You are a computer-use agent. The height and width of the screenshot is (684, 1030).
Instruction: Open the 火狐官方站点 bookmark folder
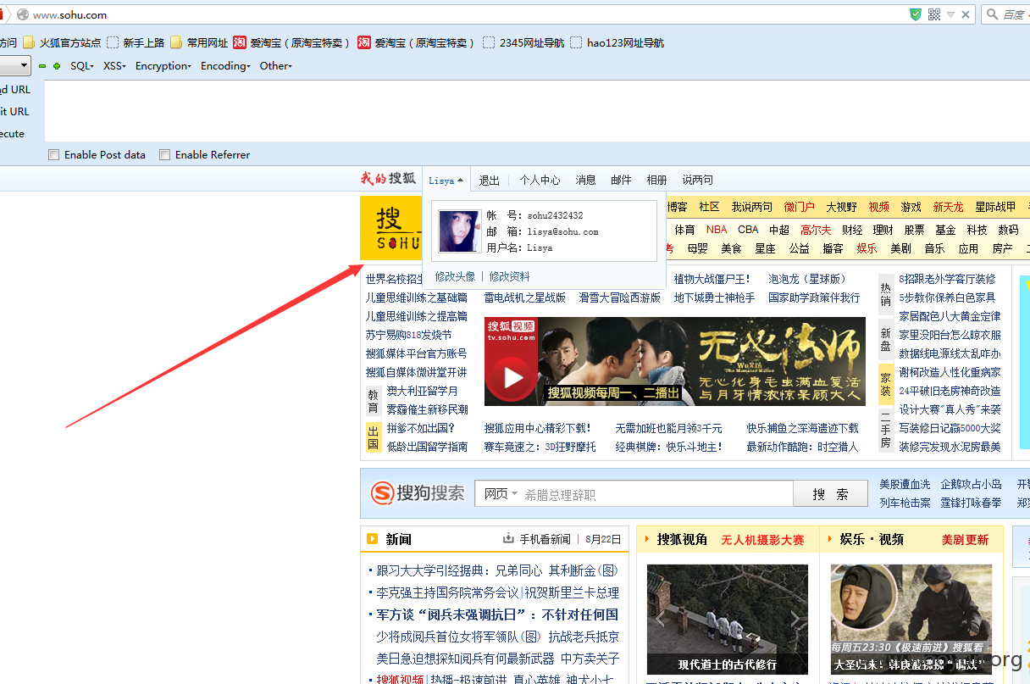click(x=62, y=42)
